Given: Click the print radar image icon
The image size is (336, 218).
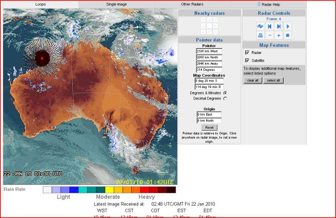Looking at the screenshot, I should (260, 36).
